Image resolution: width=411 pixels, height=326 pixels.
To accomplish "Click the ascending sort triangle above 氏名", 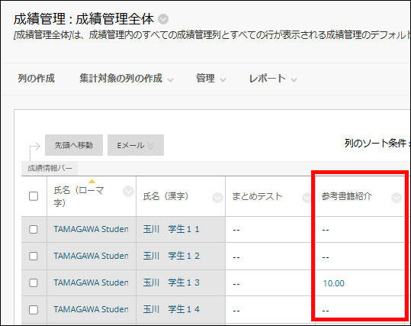I will tap(92, 181).
